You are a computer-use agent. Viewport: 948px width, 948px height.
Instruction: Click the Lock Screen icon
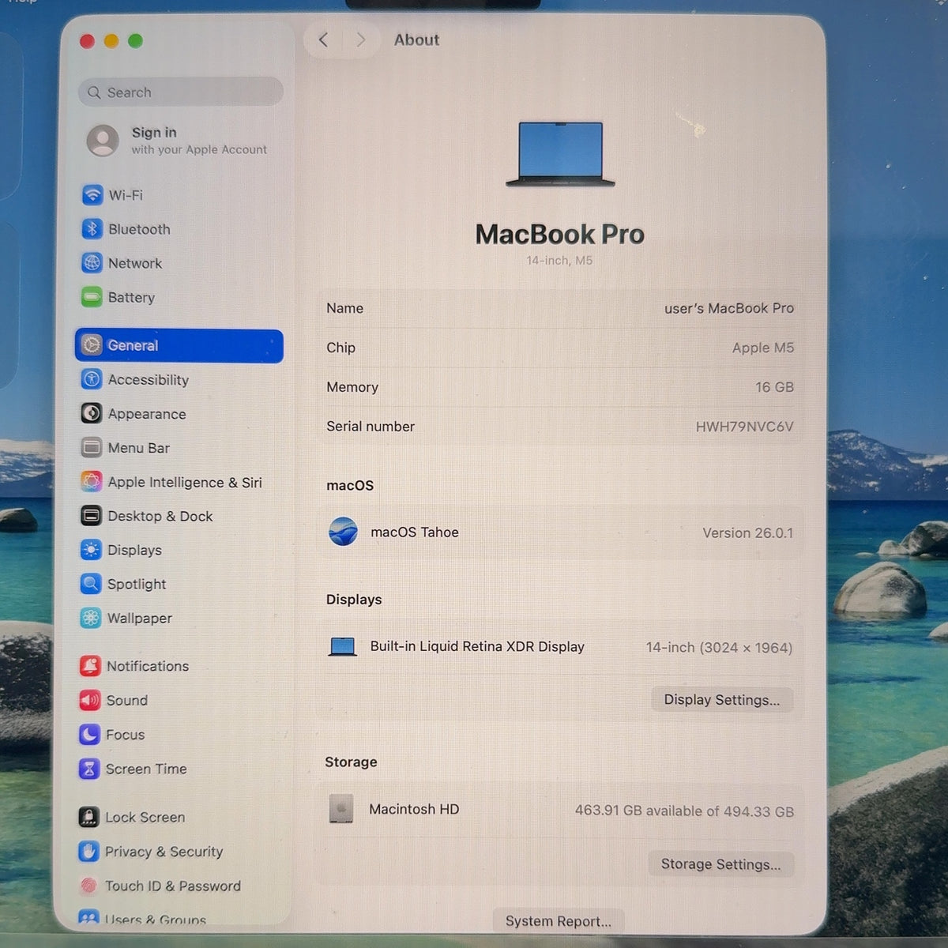click(89, 817)
